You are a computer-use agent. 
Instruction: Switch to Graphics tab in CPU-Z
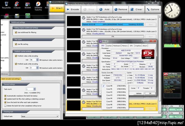tap(138, 46)
